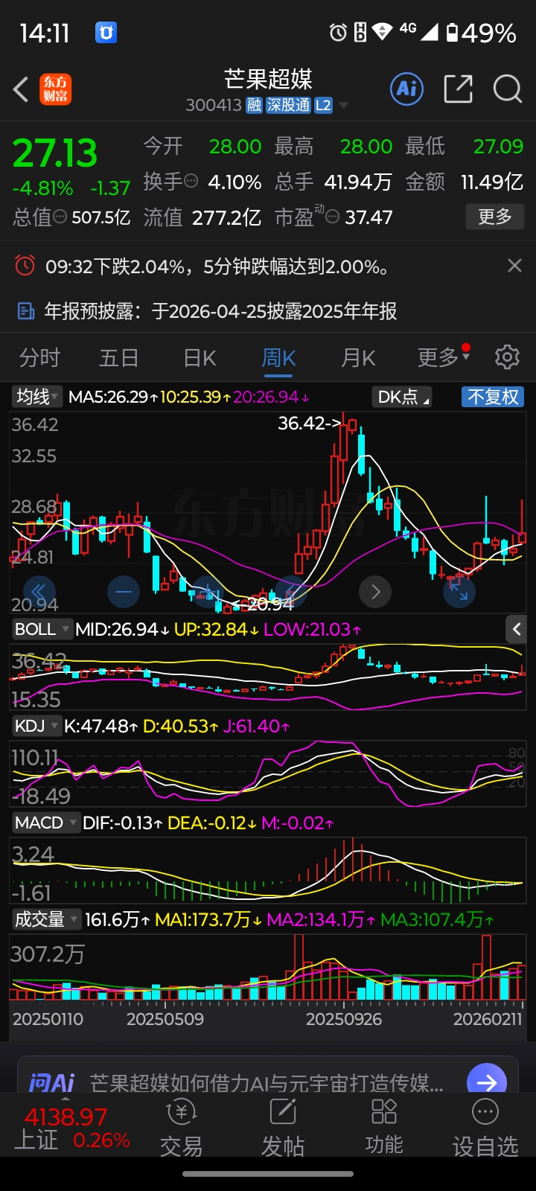Switch to the 五日 tab
The image size is (536, 1191).
(x=119, y=357)
